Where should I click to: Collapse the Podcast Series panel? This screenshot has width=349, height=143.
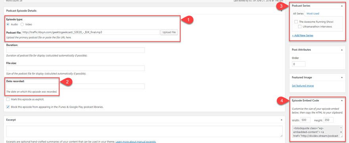click(342, 6)
